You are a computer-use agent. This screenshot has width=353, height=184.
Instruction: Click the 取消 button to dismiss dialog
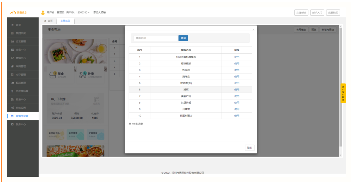(x=250, y=148)
